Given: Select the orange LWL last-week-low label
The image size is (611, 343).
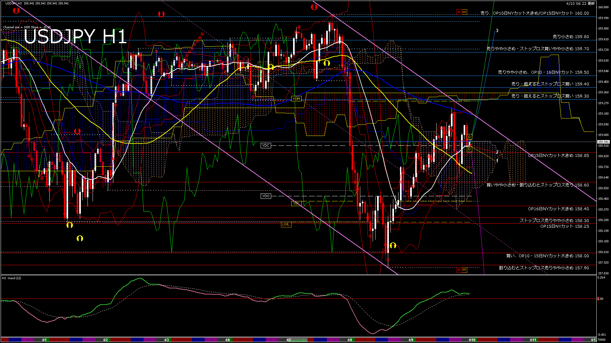Looking at the screenshot, I should coord(285,224).
